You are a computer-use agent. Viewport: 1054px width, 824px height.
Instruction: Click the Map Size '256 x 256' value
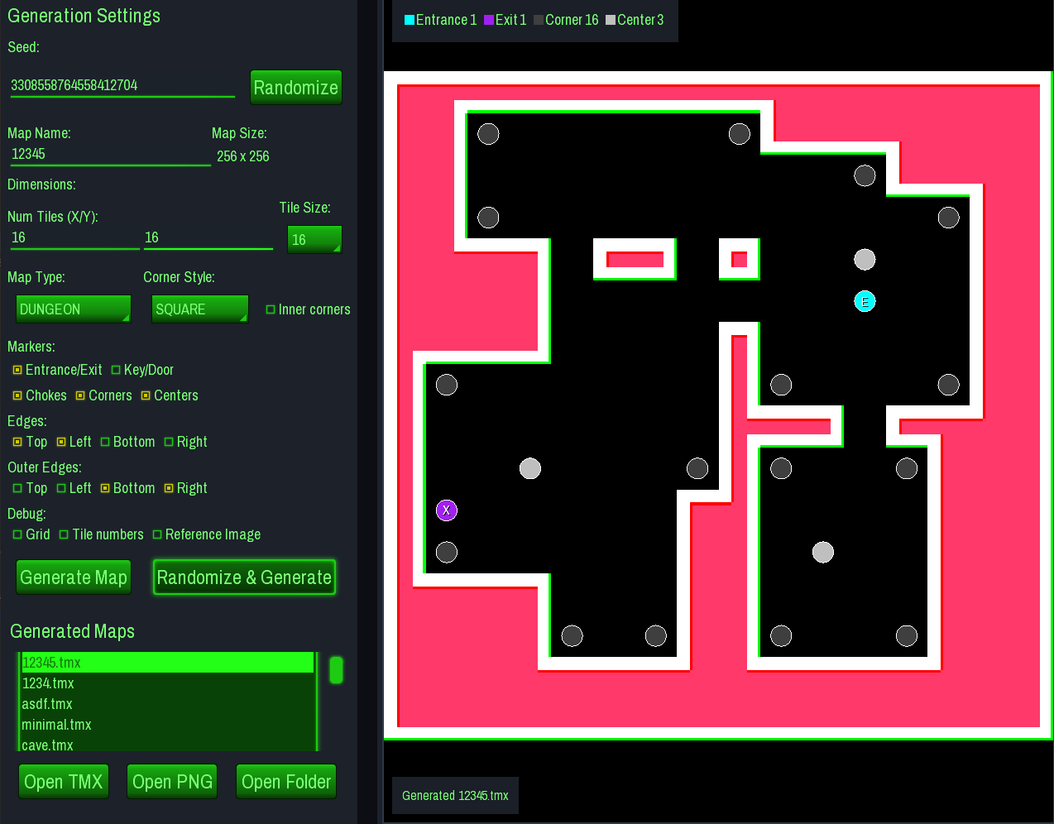pos(243,156)
